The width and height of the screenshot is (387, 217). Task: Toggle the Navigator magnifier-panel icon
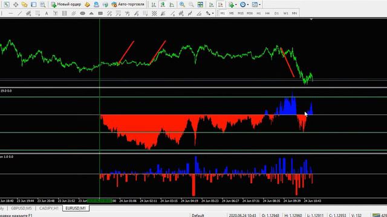point(42,4)
